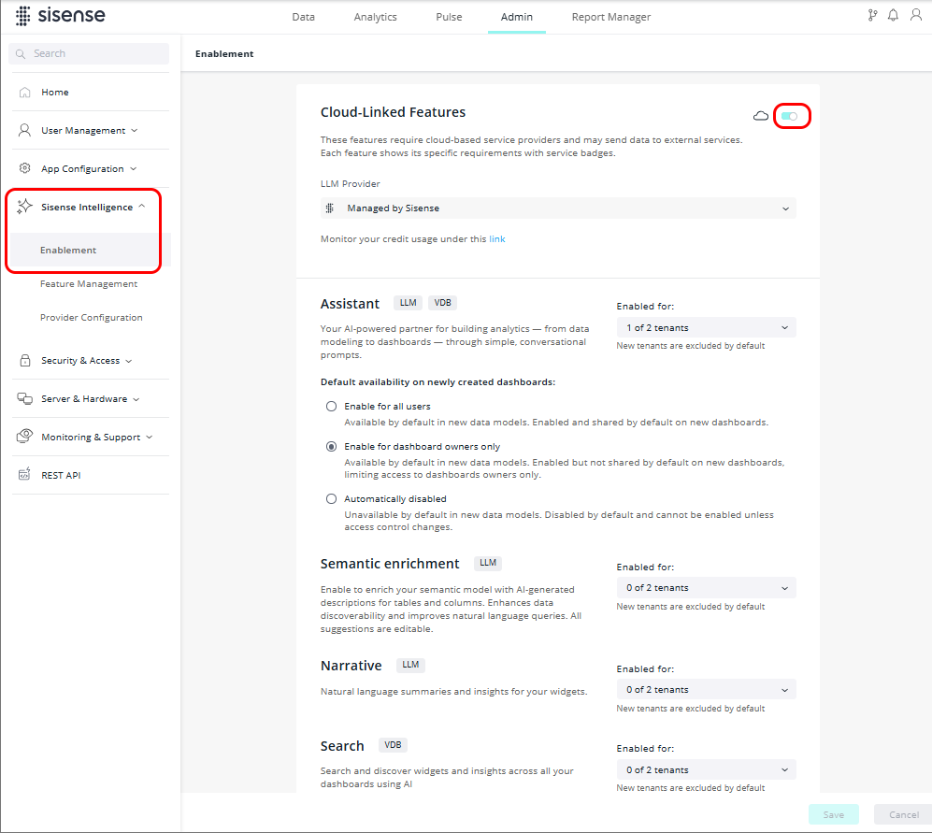Click the REST API icon
This screenshot has height=833, width=932.
pos(24,475)
